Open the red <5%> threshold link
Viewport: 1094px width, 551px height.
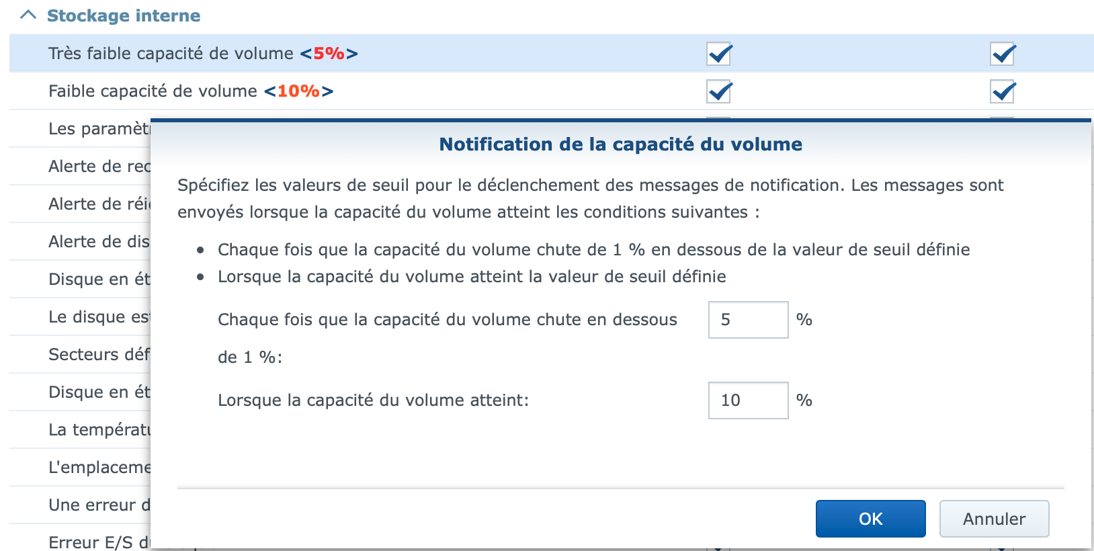click(329, 54)
